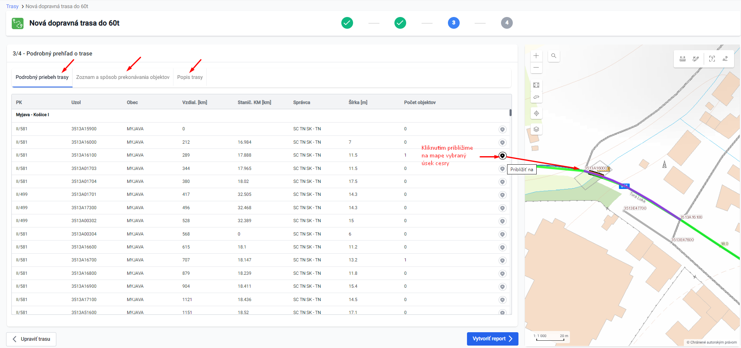The image size is (741, 348).
Task: Click the green route icon beside the title
Action: 17,23
